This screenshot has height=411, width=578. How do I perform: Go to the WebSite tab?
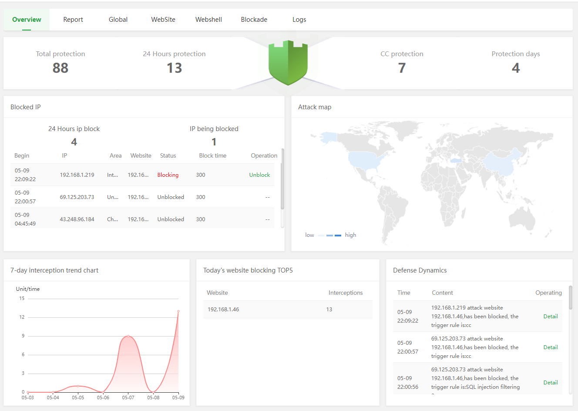pyautogui.click(x=163, y=20)
